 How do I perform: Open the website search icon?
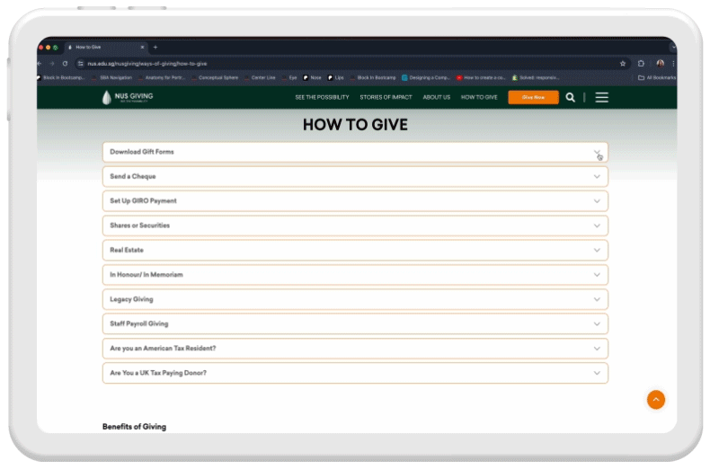click(x=570, y=97)
